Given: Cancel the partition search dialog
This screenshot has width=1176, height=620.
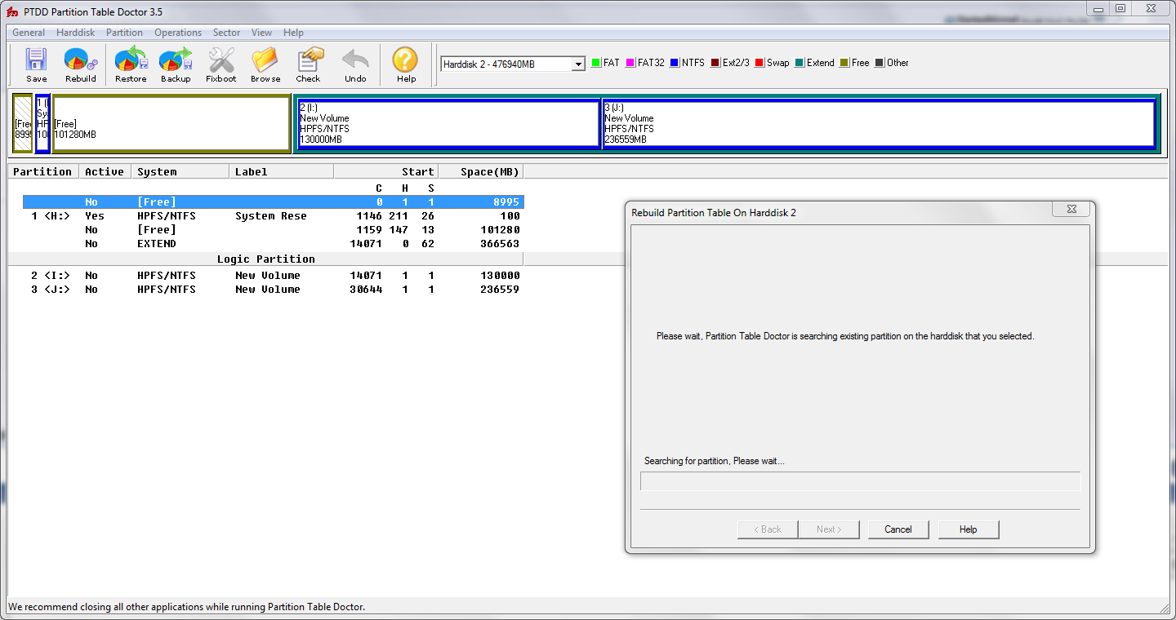Looking at the screenshot, I should [898, 529].
